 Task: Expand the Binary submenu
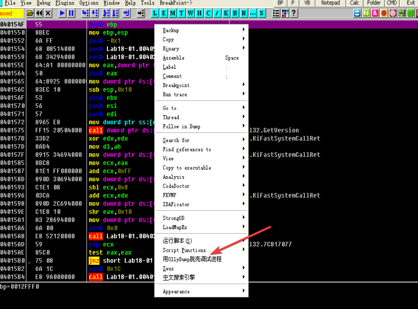(202, 48)
